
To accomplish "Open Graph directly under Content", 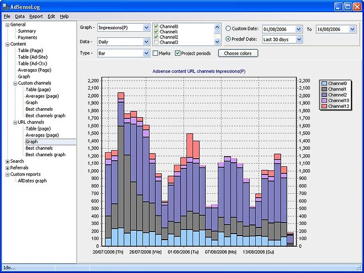I will coord(24,77).
